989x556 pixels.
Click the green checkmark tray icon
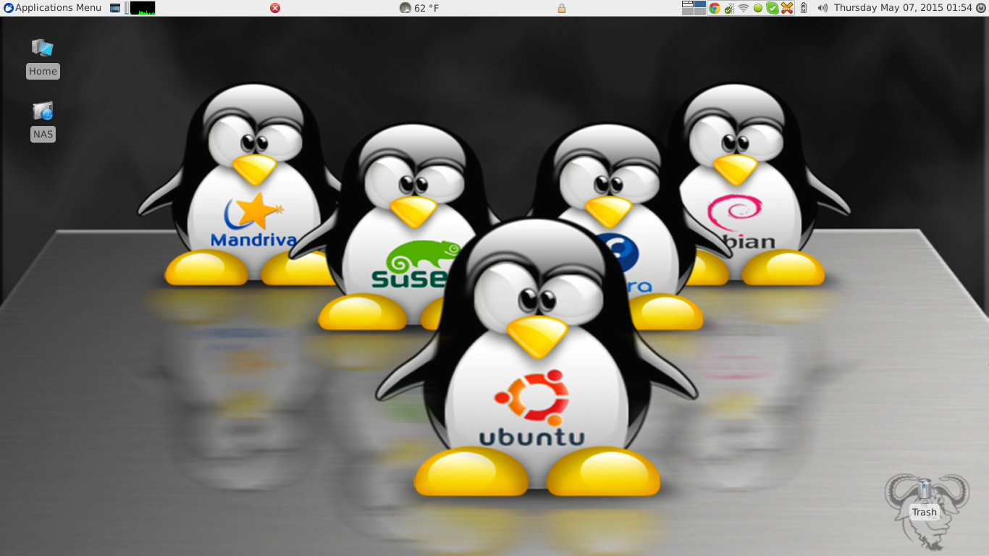[773, 8]
